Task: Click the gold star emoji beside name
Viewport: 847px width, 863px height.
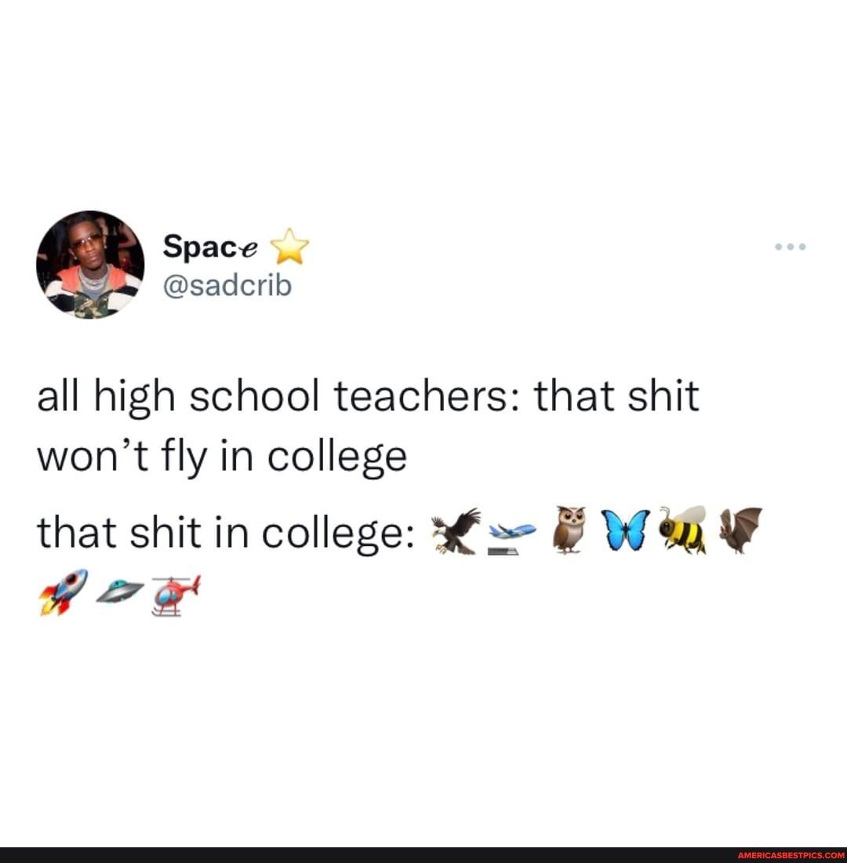Action: 291,246
